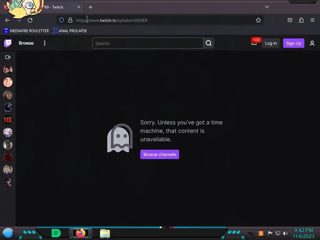
Task: Close the Twitch tab
Action: tap(79, 7)
